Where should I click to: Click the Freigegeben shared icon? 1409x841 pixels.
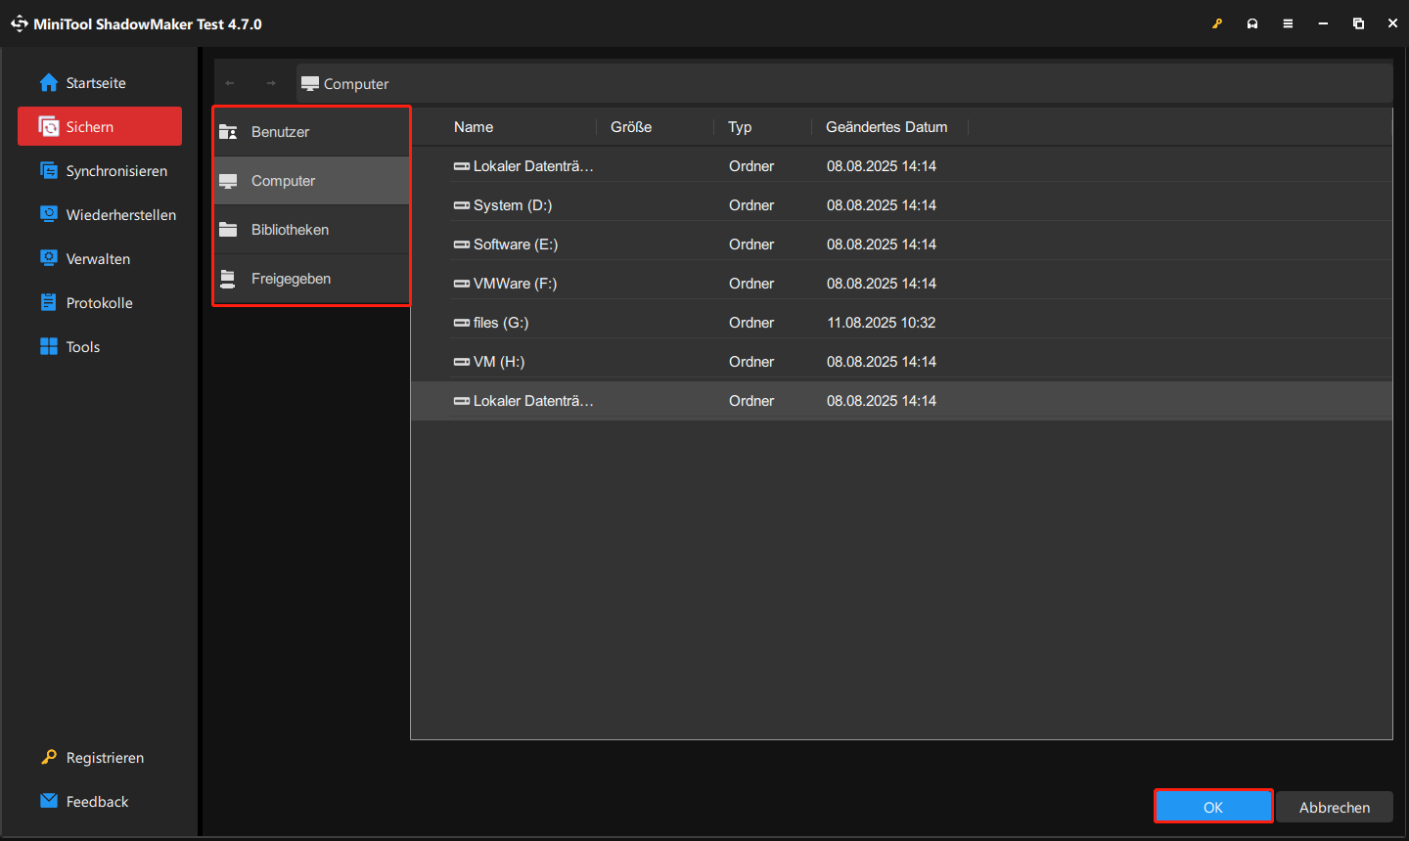click(x=228, y=279)
